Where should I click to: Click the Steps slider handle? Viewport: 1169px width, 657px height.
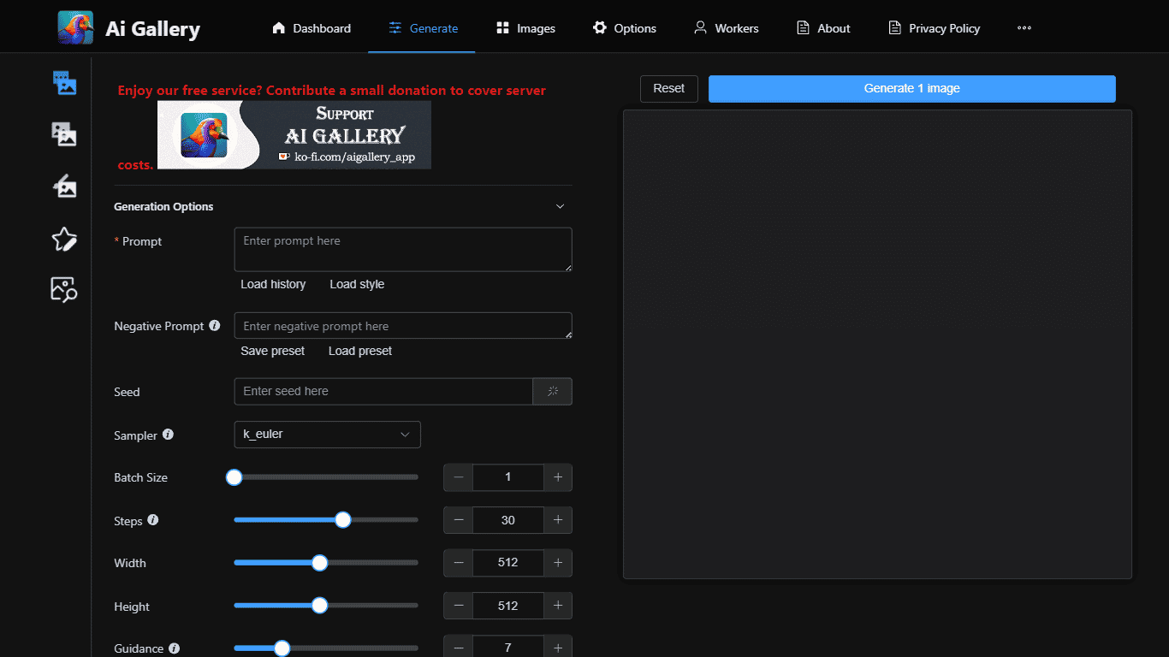coord(343,520)
